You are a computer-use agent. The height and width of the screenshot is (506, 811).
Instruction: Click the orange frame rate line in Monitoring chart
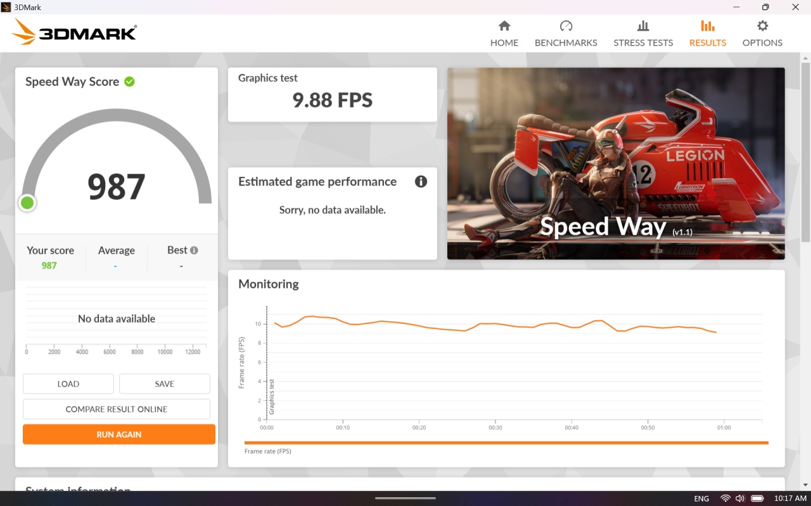click(x=494, y=324)
